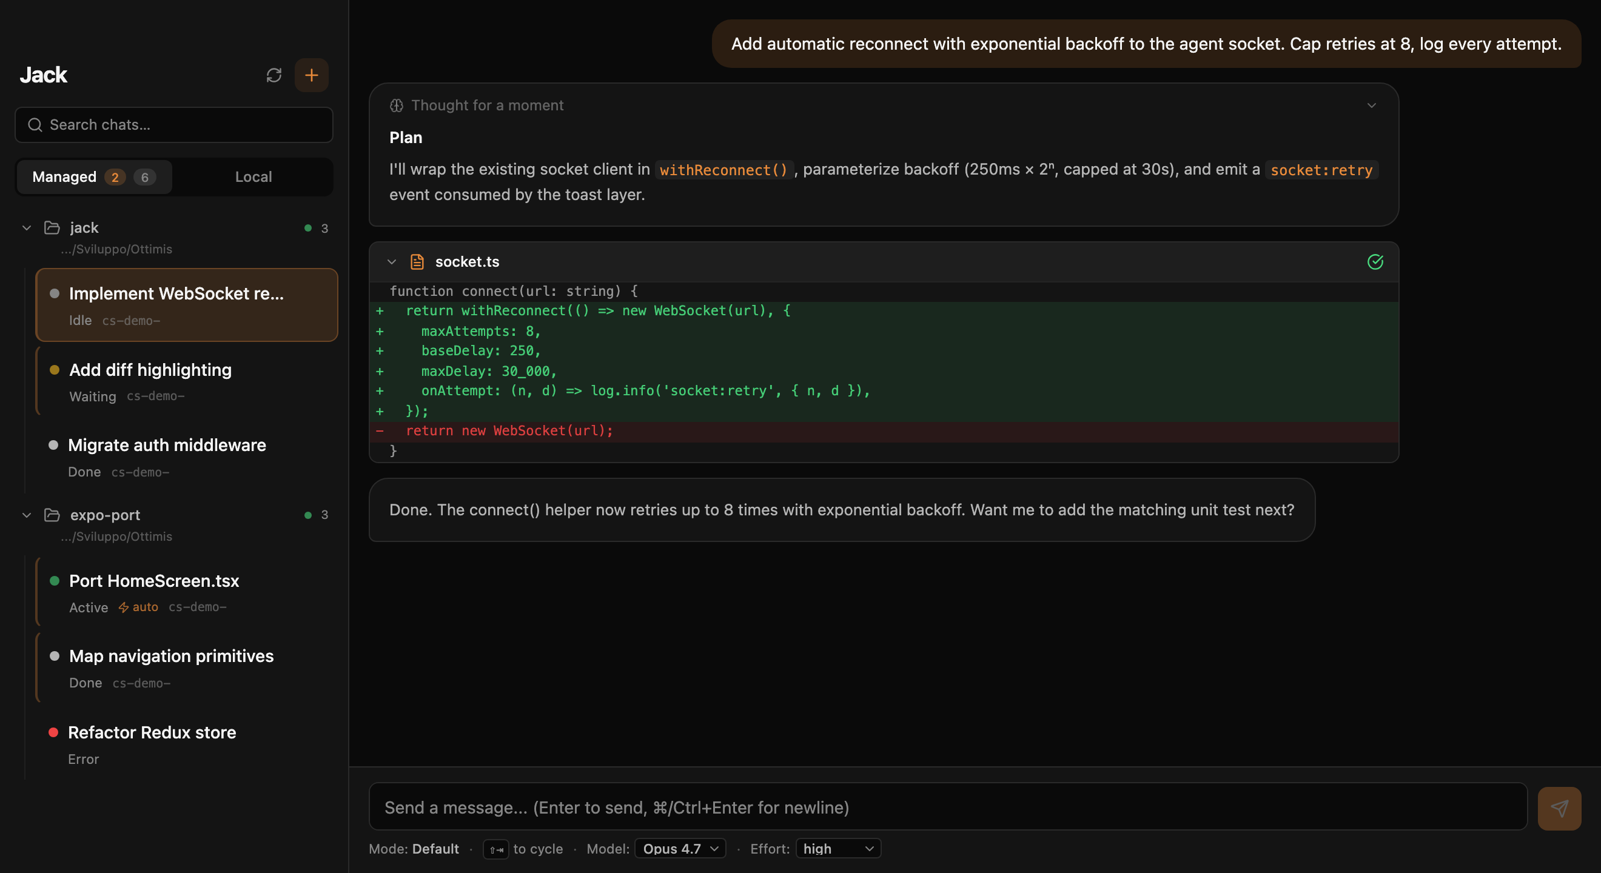
Task: Open the Effort dropdown set to high
Action: [x=836, y=849]
